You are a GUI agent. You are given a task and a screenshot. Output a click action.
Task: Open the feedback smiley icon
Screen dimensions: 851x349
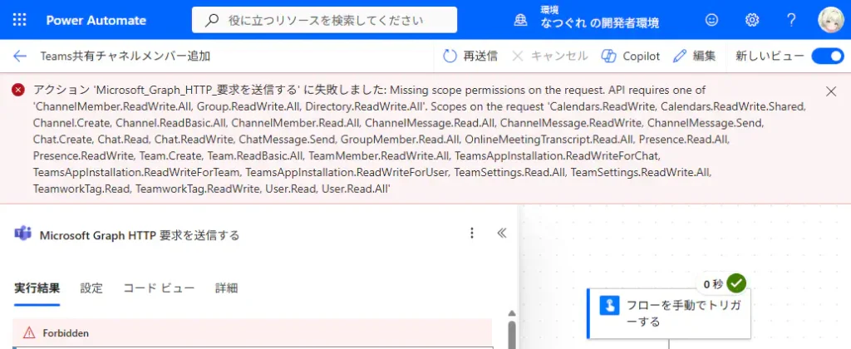click(711, 20)
